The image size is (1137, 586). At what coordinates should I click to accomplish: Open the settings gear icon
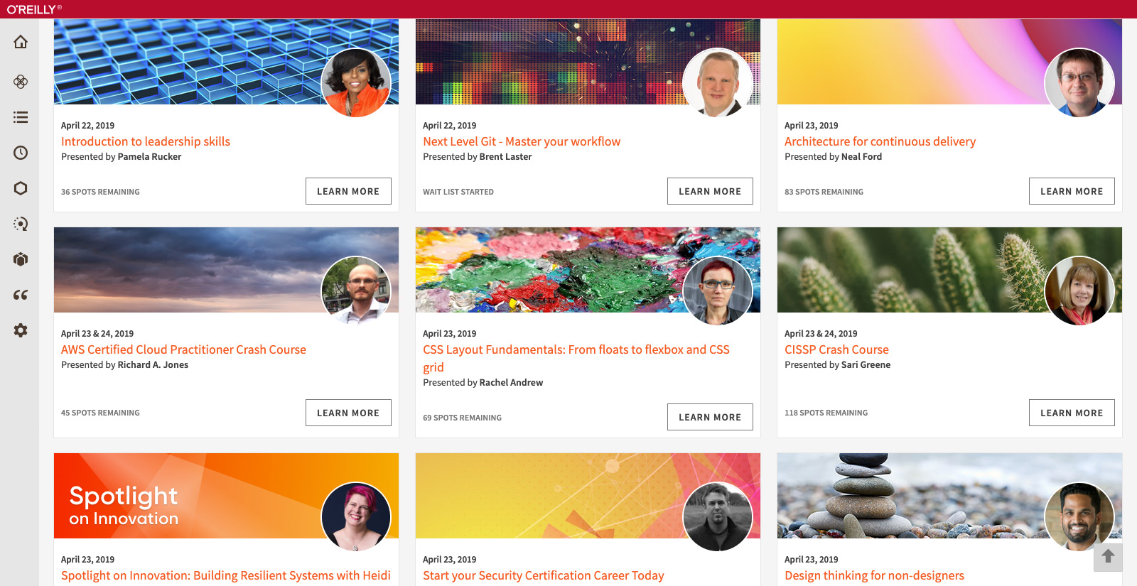[21, 330]
